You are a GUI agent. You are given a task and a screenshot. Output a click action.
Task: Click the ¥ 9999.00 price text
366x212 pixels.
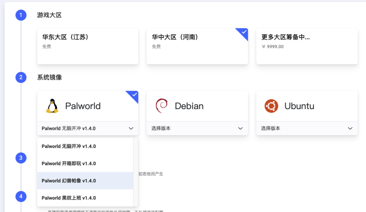tap(273, 47)
